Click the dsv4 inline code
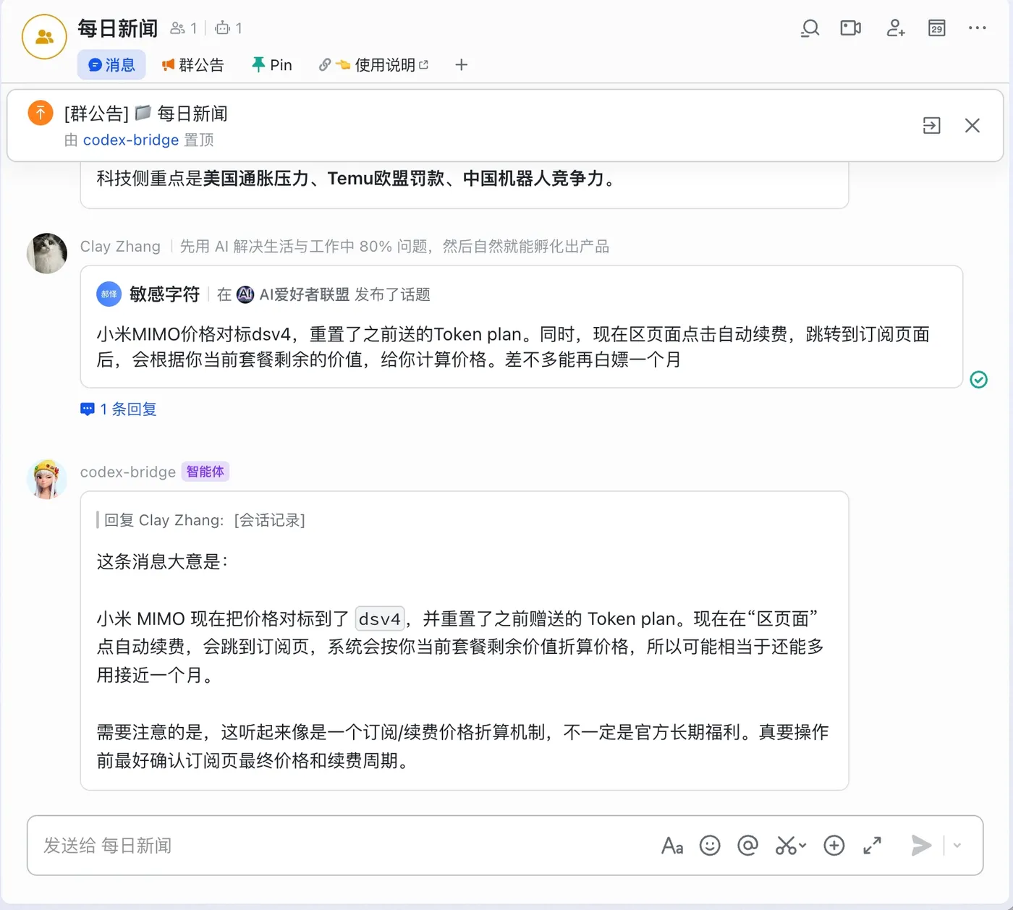 [380, 619]
